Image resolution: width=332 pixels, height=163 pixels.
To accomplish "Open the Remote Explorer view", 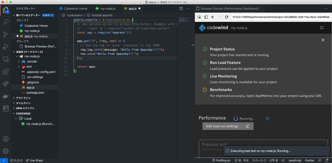I will pyautogui.click(x=6, y=59).
